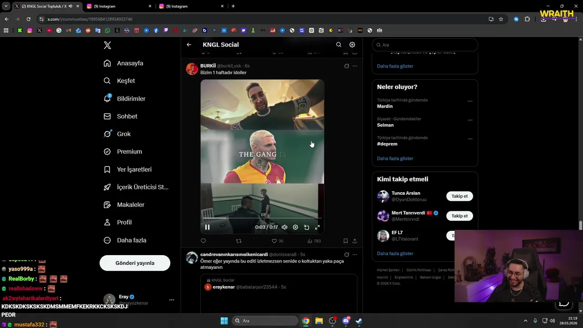Open a new browser tab
This screenshot has width=583, height=328.
coord(233,6)
